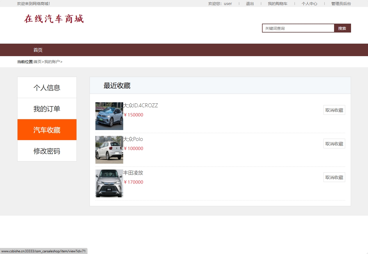The height and width of the screenshot is (254, 368).
Task: Open 我的购物车 shopping cart
Action: 278,4
